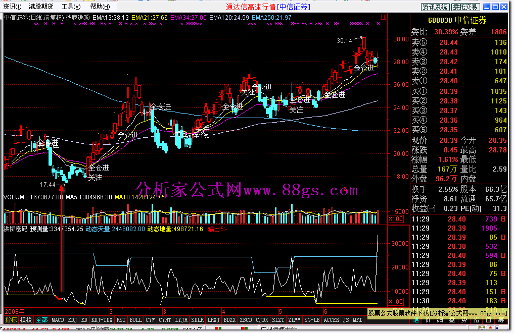This screenshot has height=333, width=514.
Task: Click the 2008年 timeline label
Action: (15, 311)
